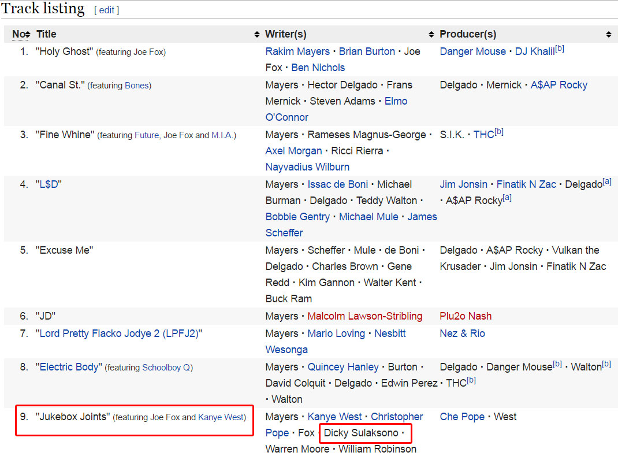Open the Ben Nichols link
This screenshot has width=618, height=456.
click(x=318, y=68)
